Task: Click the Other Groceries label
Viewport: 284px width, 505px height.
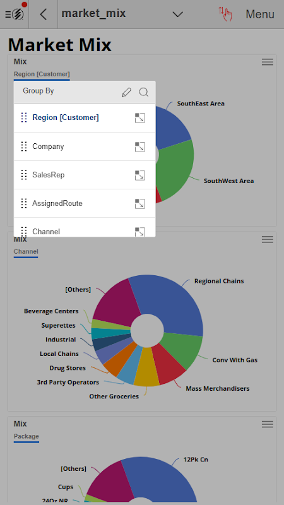Action: [114, 396]
